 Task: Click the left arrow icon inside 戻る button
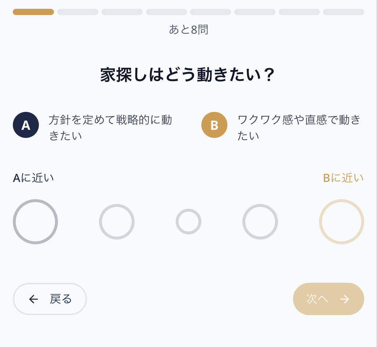33,299
